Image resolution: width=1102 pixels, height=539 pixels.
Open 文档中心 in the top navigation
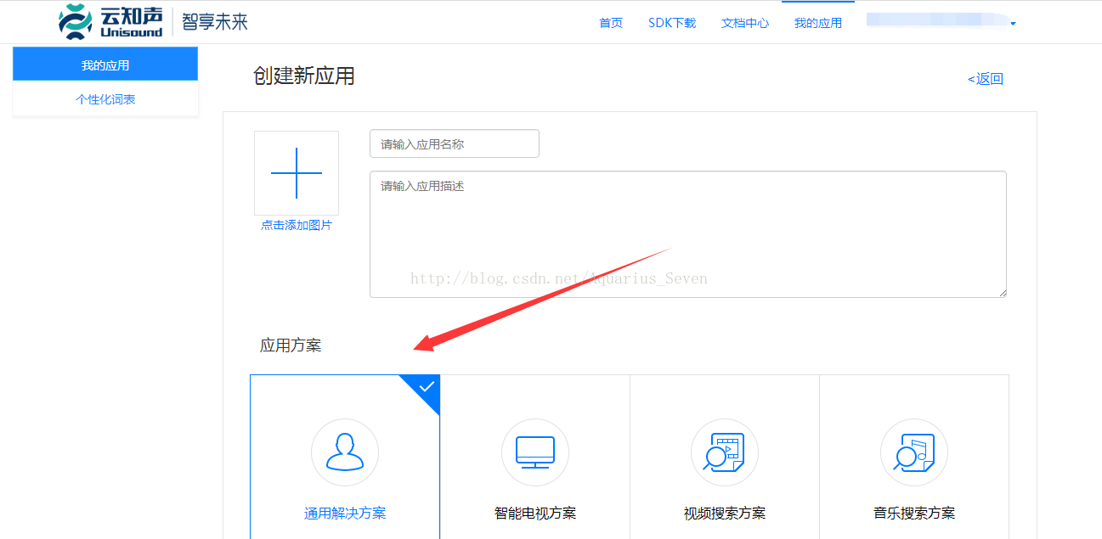[745, 23]
